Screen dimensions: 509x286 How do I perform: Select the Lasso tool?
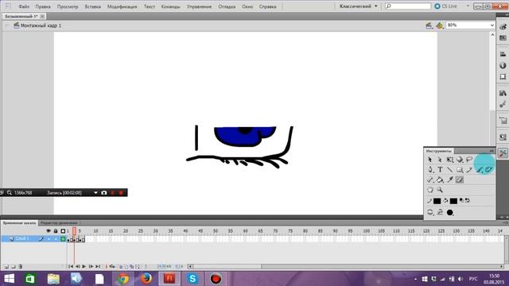(469, 159)
